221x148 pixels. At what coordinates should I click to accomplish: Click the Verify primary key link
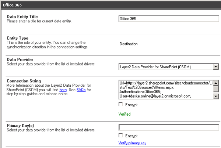pyautogui.click(x=132, y=143)
